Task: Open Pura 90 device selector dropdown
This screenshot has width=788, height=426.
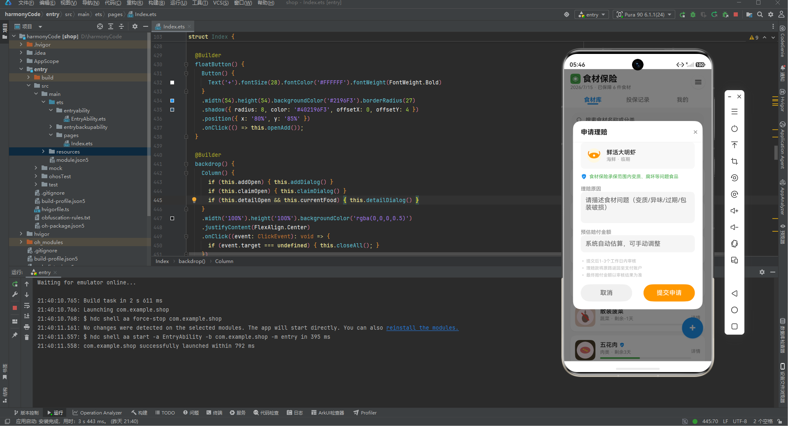Action: [x=644, y=14]
